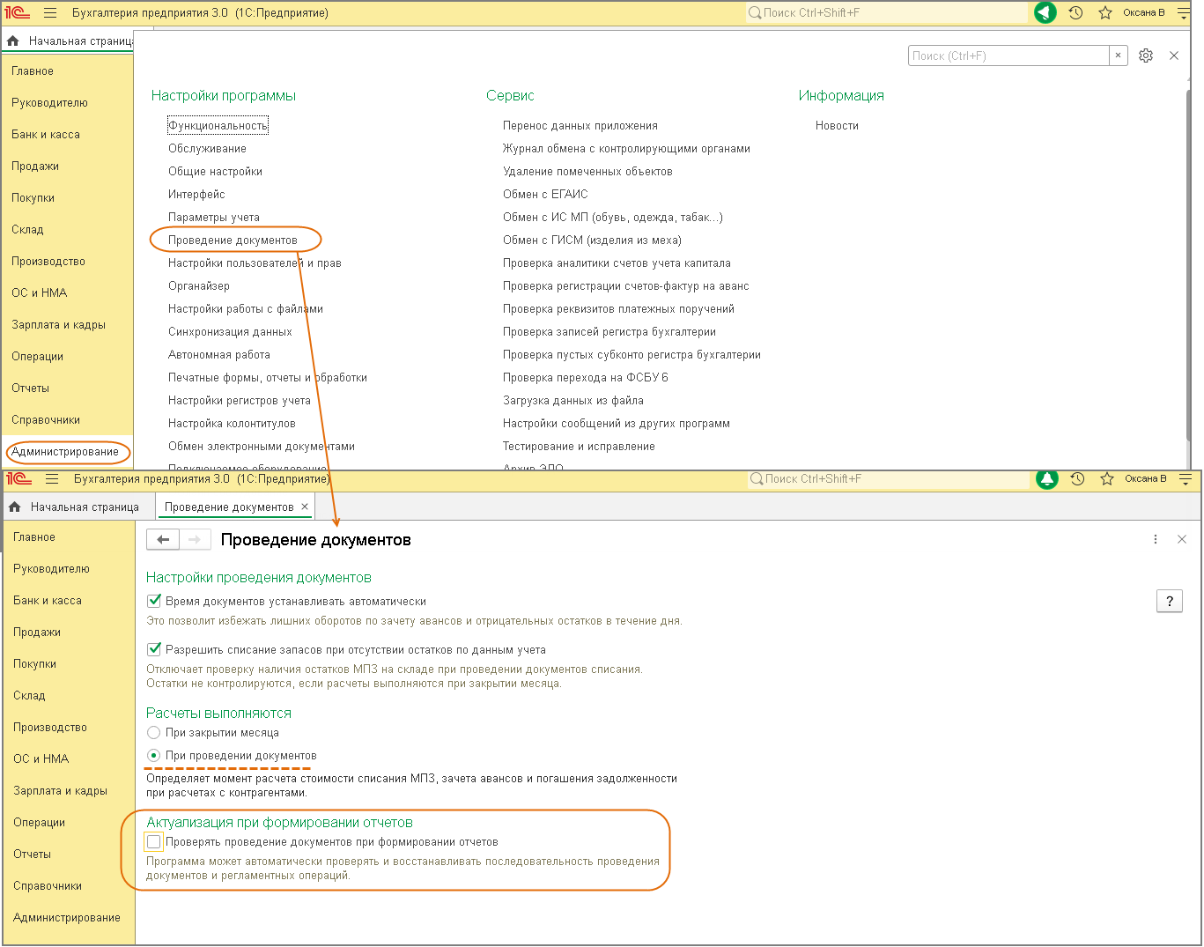The height and width of the screenshot is (947, 1204).
Task: Open Параметры учета link
Action: (x=214, y=218)
